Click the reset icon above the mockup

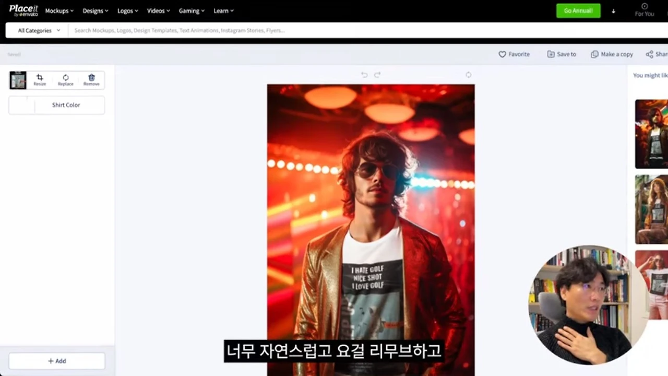(469, 75)
